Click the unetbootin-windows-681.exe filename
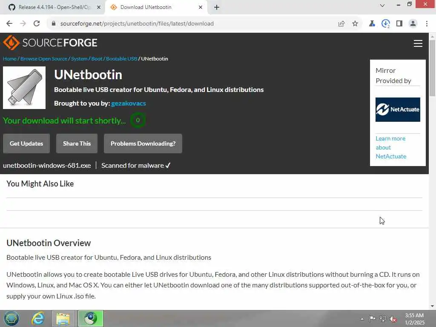 tap(47, 166)
